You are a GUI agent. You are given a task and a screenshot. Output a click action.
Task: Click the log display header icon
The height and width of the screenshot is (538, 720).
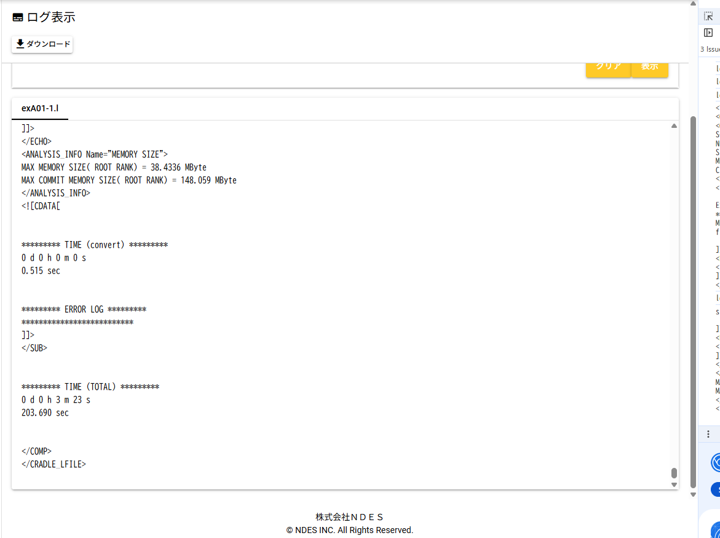(18, 18)
